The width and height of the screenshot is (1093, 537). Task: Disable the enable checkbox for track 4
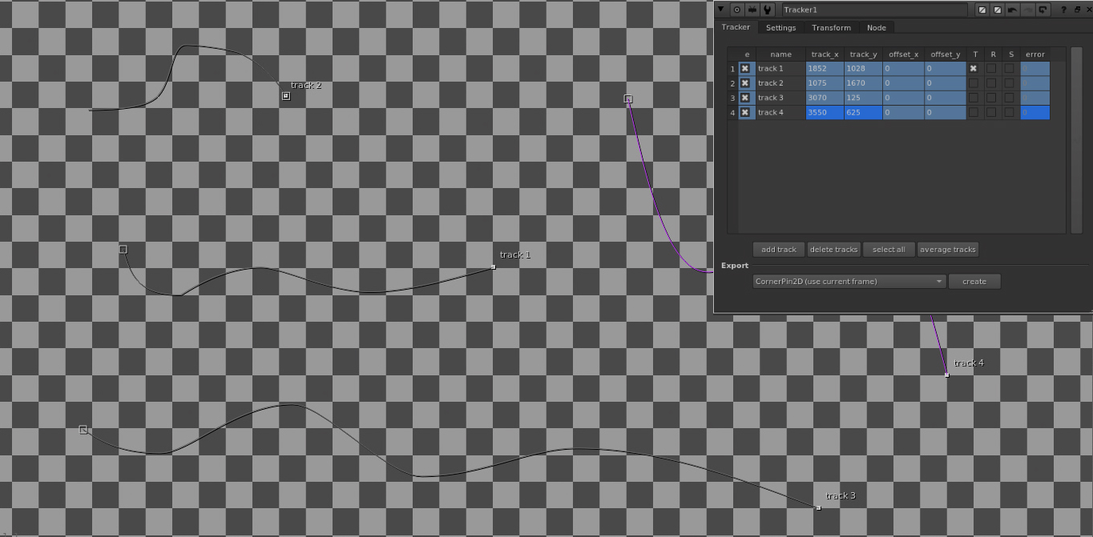coord(745,112)
